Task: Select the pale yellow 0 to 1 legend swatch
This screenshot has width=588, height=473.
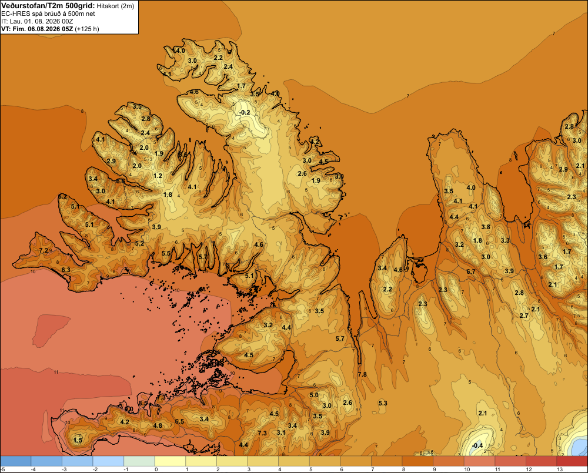Action: coord(171,461)
